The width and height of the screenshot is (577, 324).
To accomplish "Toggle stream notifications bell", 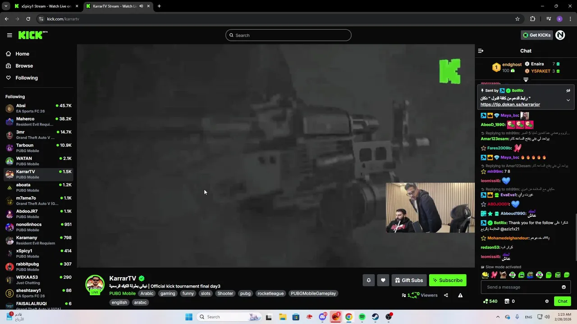I will point(368,280).
